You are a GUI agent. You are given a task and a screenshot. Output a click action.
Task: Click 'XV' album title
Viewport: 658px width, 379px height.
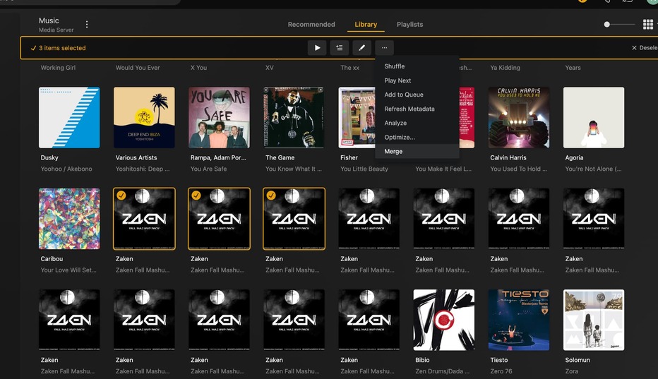click(270, 68)
